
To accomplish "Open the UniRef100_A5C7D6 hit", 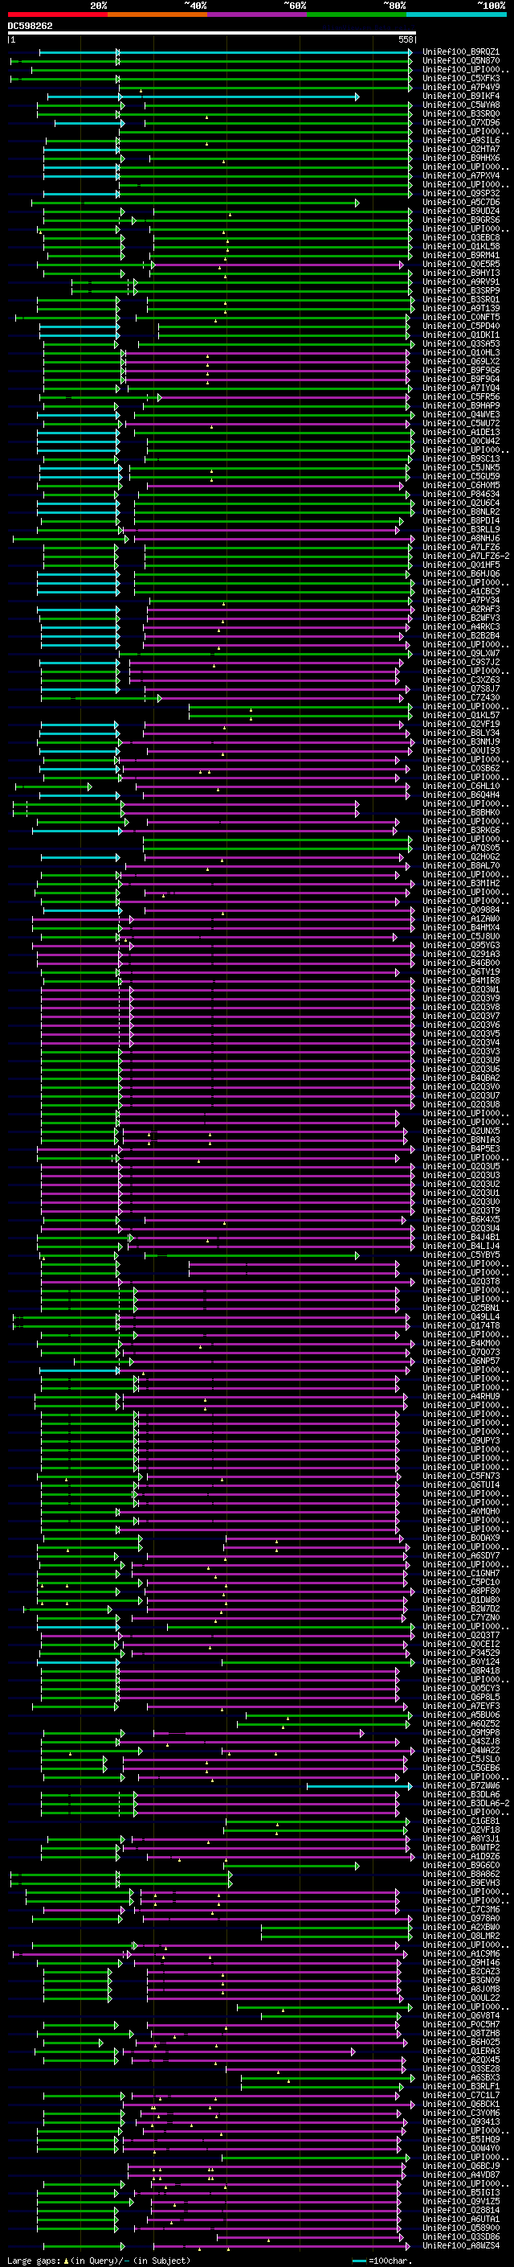I will 461,203.
